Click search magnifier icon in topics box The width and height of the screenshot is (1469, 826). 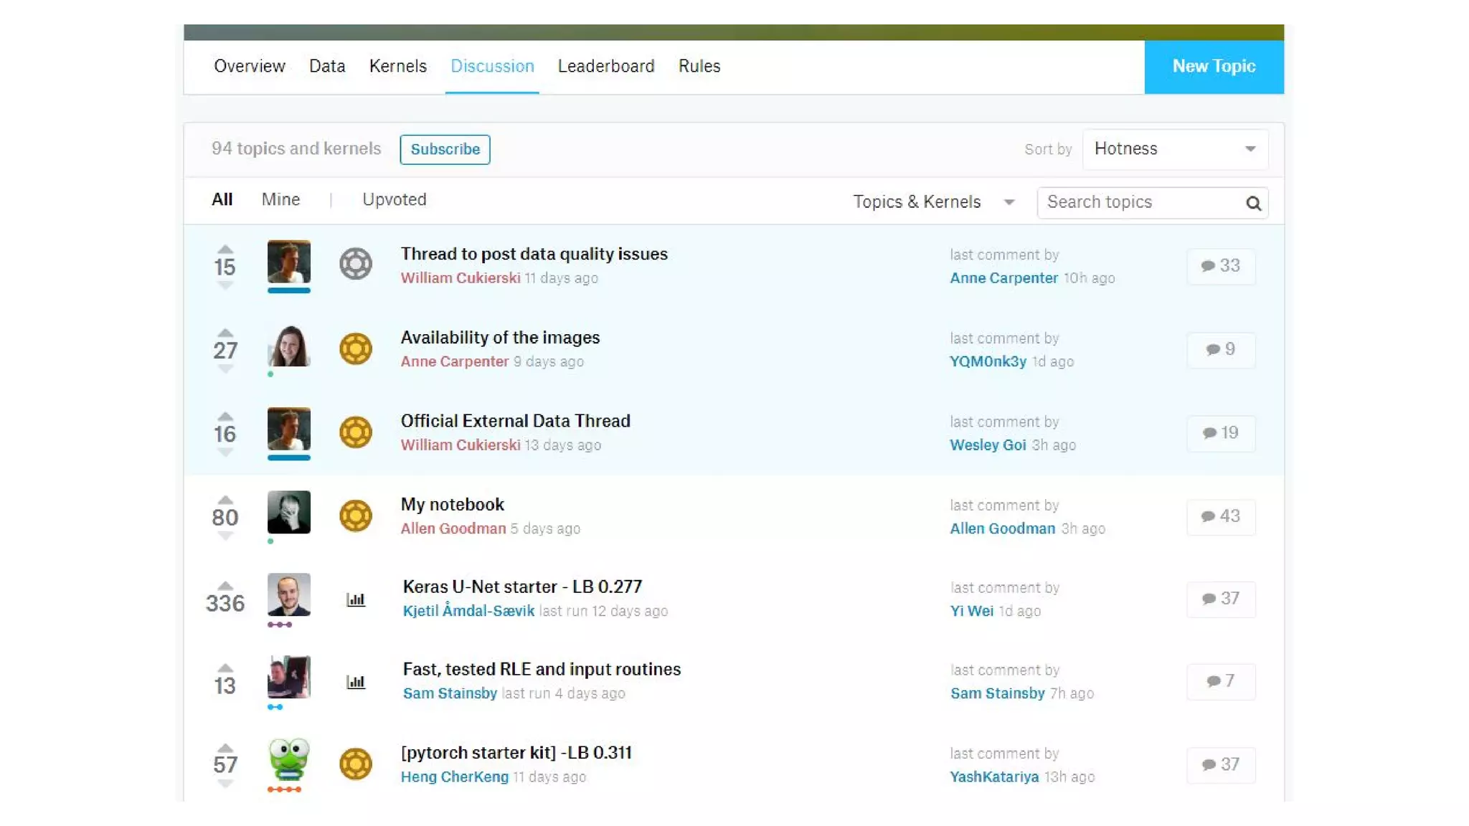pyautogui.click(x=1253, y=204)
